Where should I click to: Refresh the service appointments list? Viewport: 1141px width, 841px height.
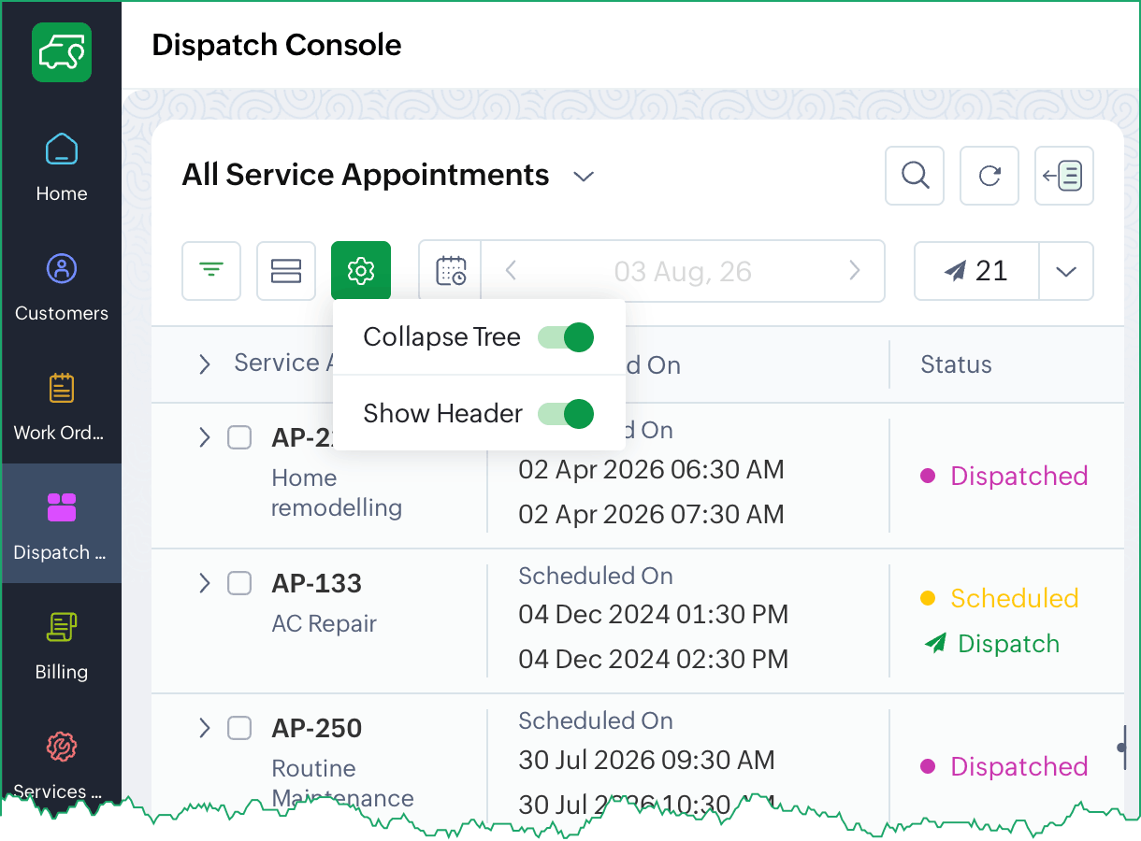tap(989, 176)
